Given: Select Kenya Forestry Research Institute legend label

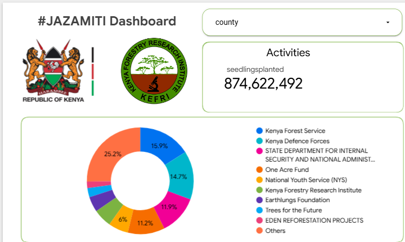Looking at the screenshot, I should pyautogui.click(x=313, y=190).
